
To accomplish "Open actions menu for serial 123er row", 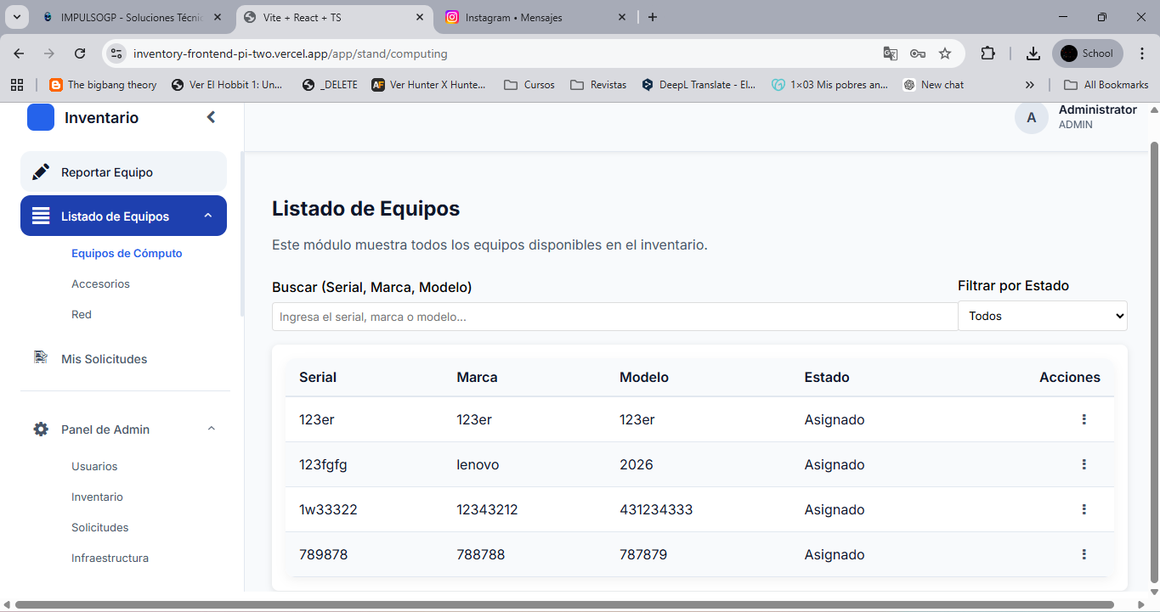I will point(1084,419).
